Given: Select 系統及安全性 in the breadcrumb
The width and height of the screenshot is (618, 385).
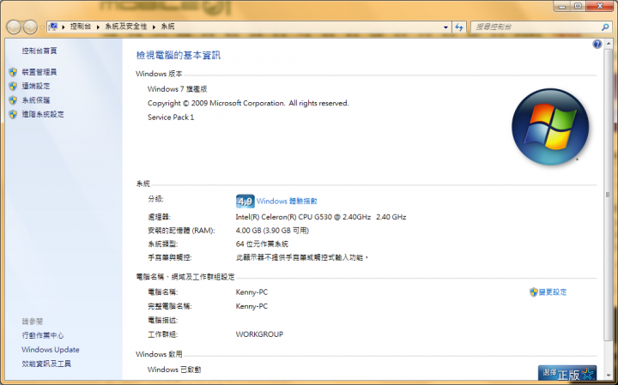Looking at the screenshot, I should click(125, 27).
